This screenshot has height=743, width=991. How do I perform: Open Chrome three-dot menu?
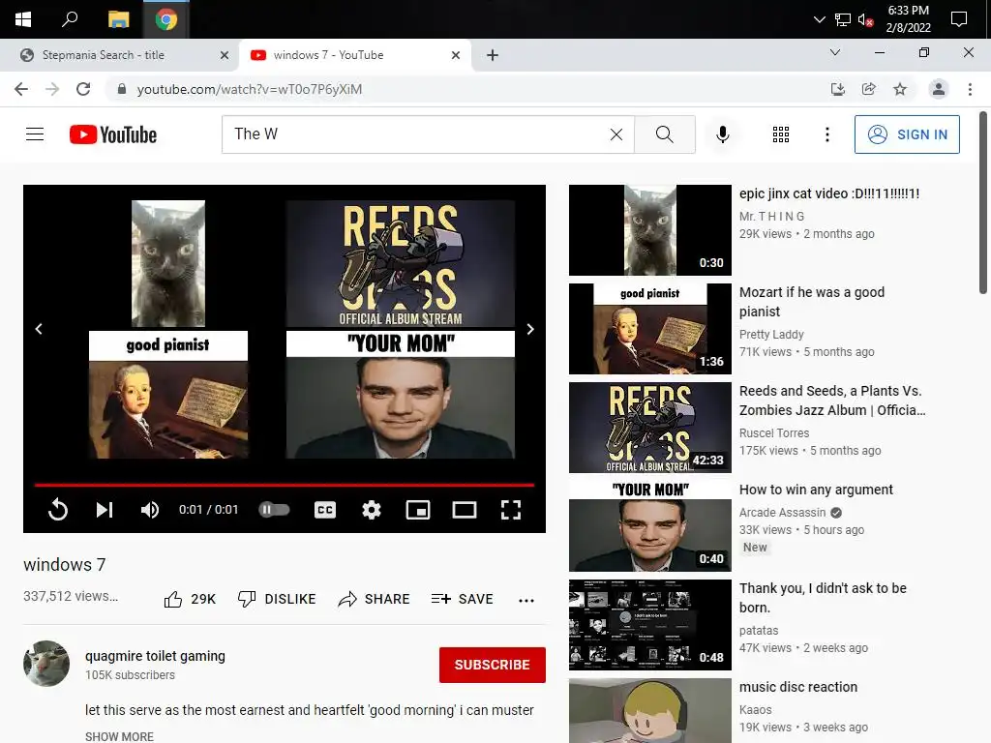pyautogui.click(x=970, y=89)
